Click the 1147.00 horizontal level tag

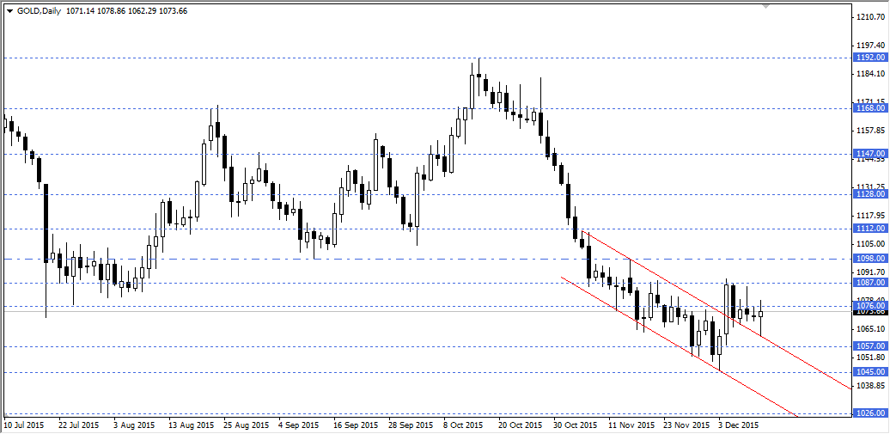pos(870,153)
